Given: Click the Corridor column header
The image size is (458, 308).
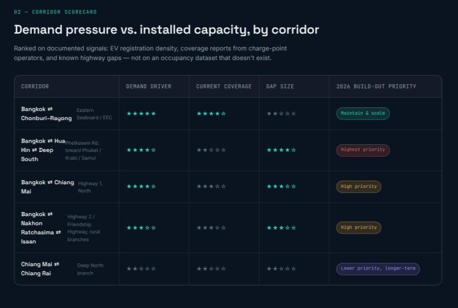Looking at the screenshot, I should (x=35, y=86).
